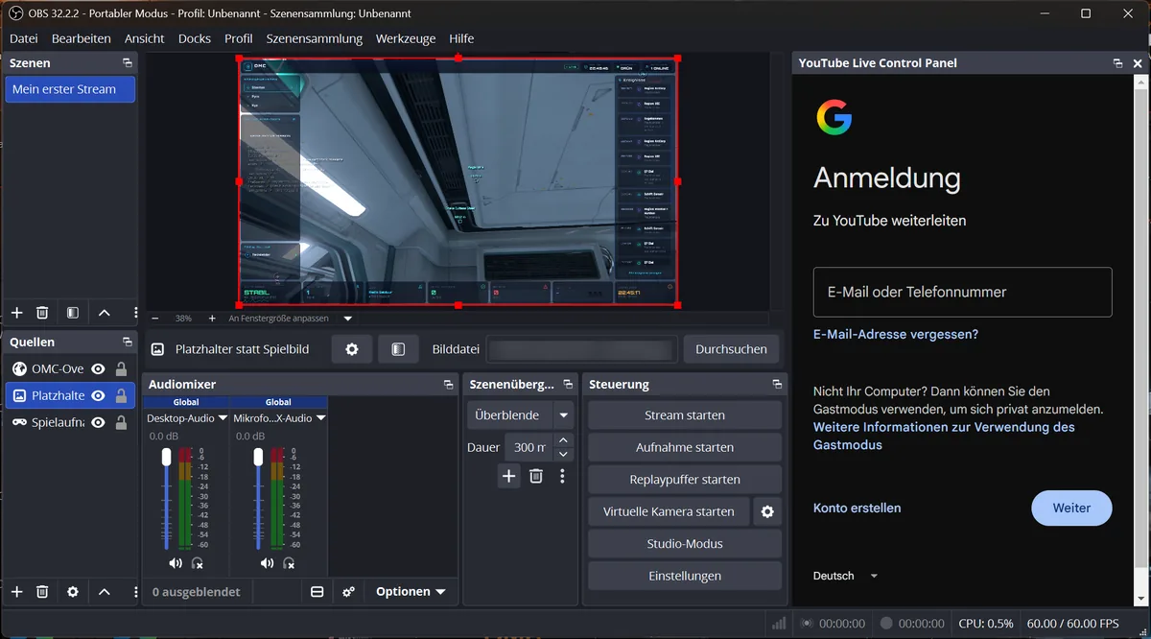Adjust Desktop-Audio volume fader

(x=166, y=457)
